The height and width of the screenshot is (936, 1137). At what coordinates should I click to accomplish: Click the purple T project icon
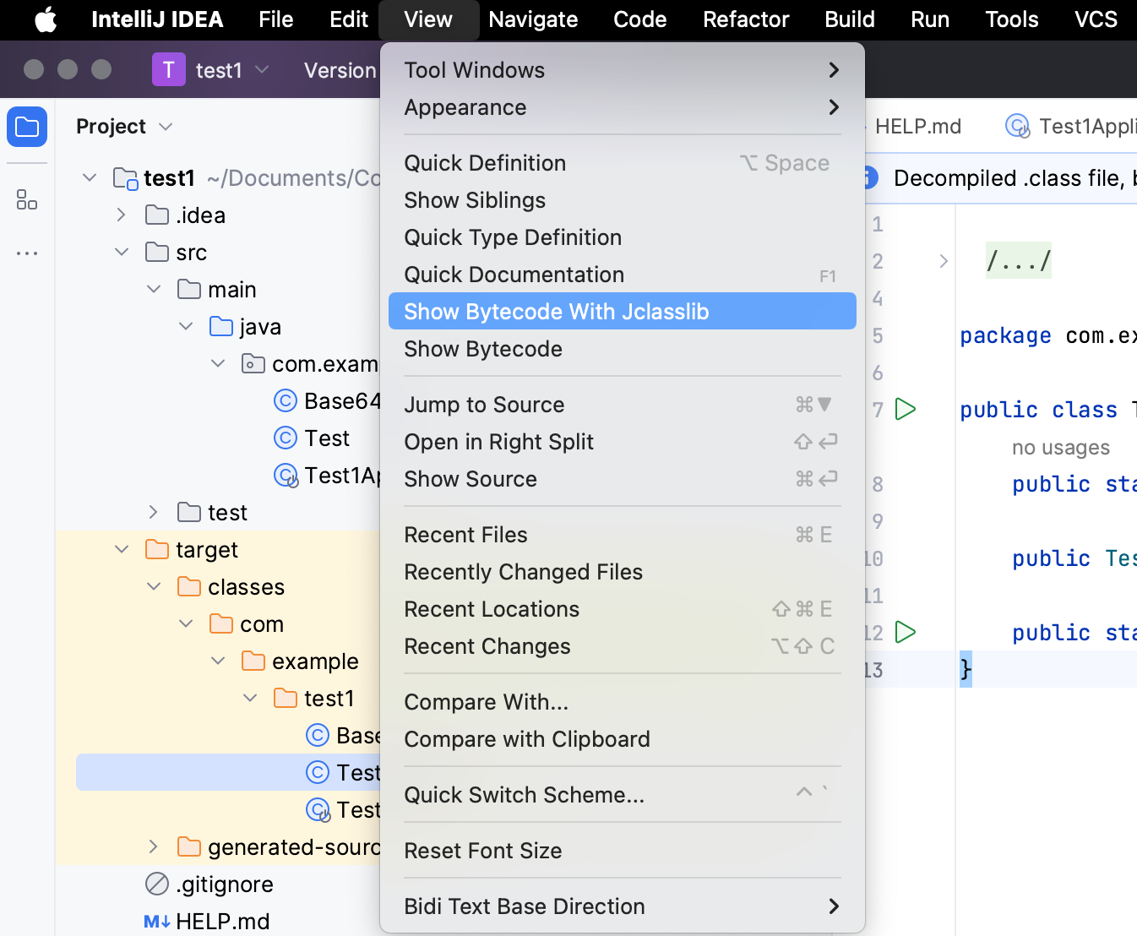coord(168,70)
